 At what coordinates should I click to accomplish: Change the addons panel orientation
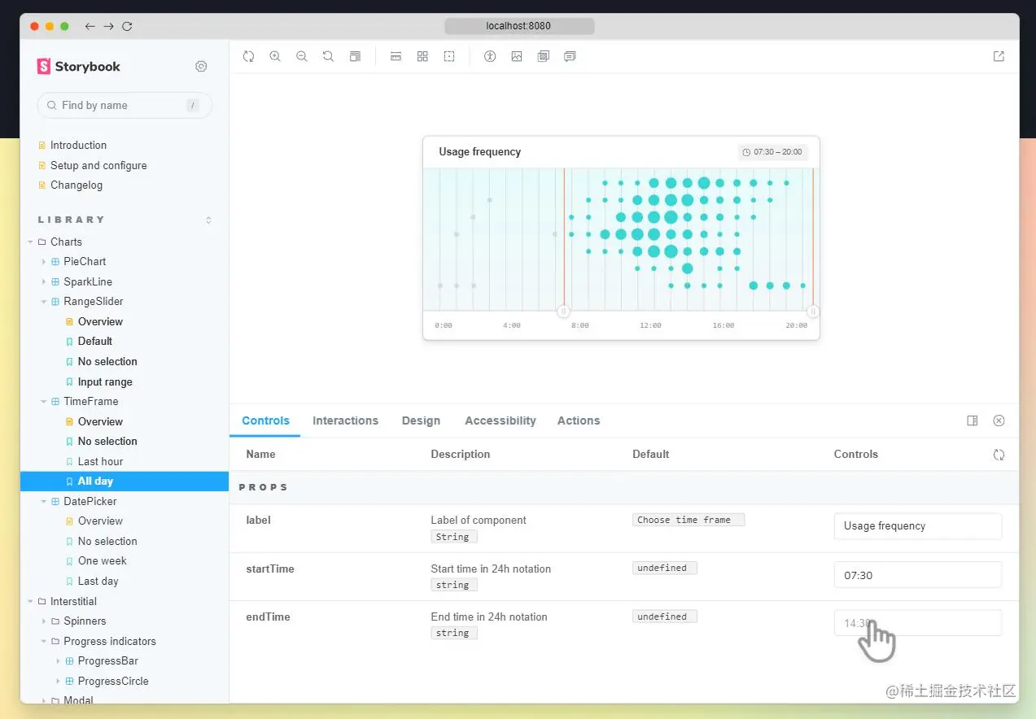(x=972, y=421)
